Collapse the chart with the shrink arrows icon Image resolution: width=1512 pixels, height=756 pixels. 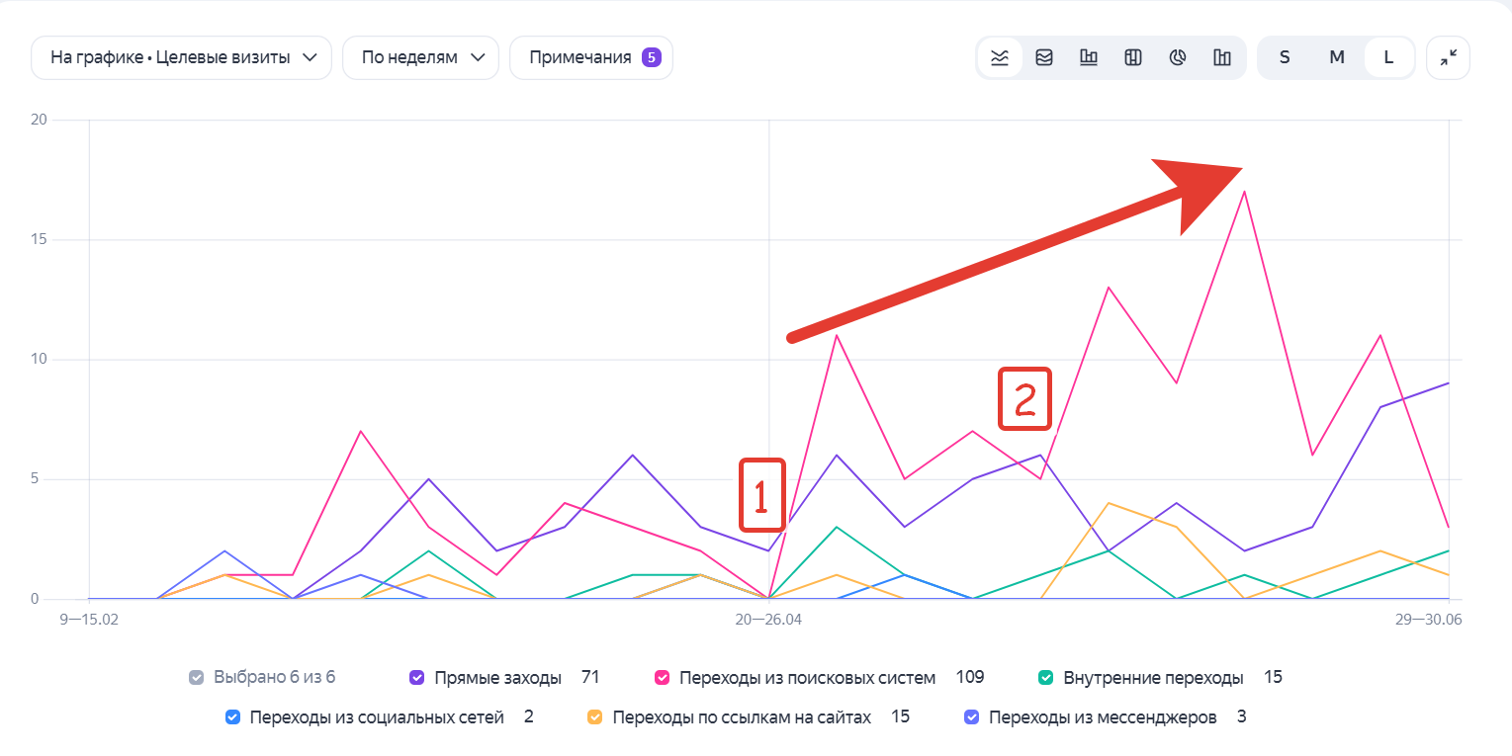tap(1449, 57)
